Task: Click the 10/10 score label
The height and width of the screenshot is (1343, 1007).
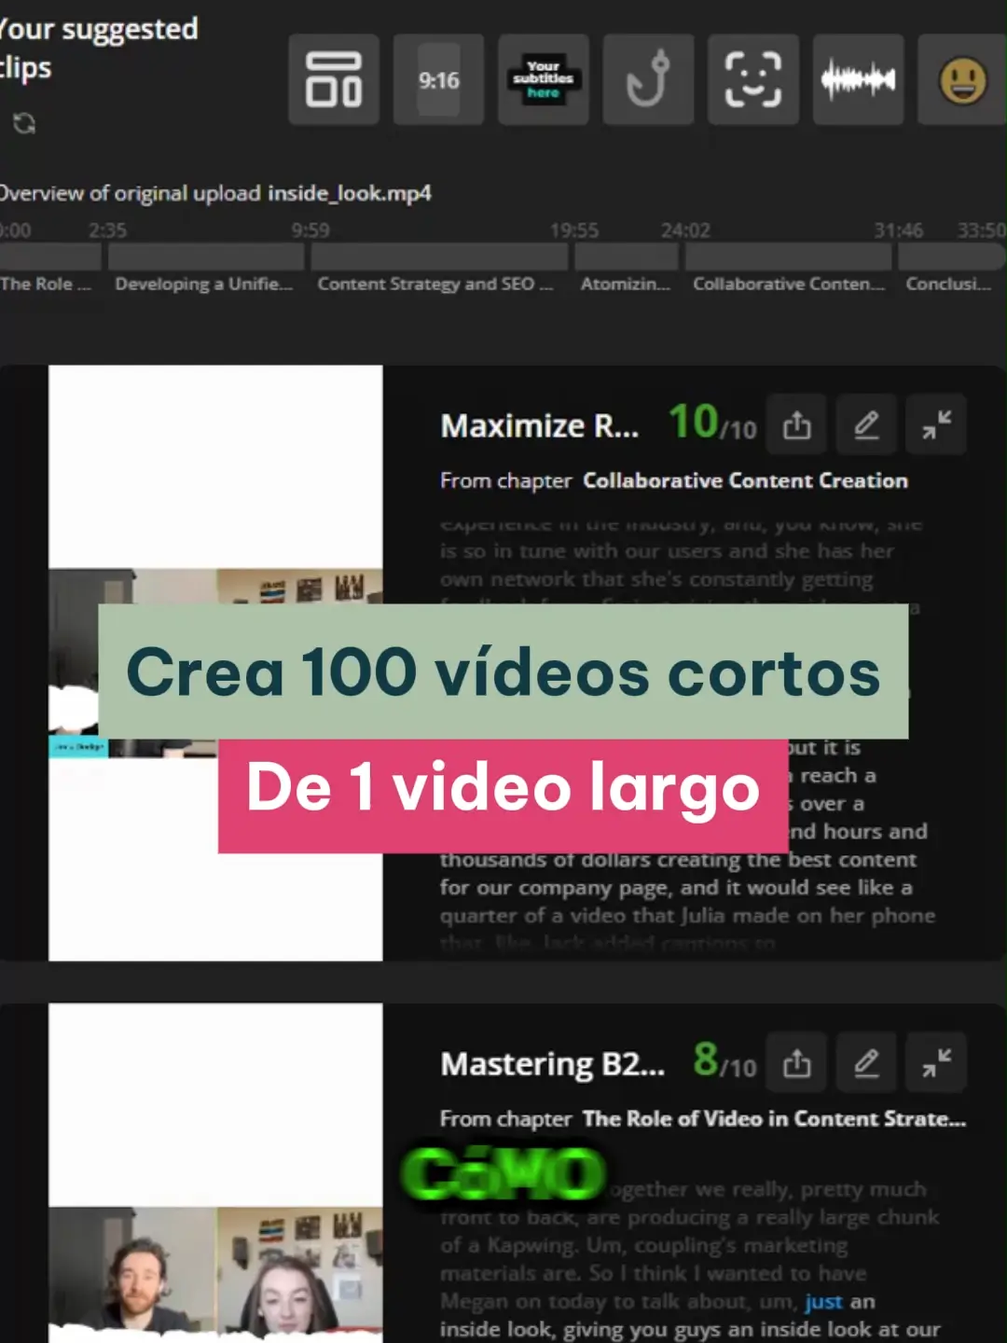Action: point(712,422)
